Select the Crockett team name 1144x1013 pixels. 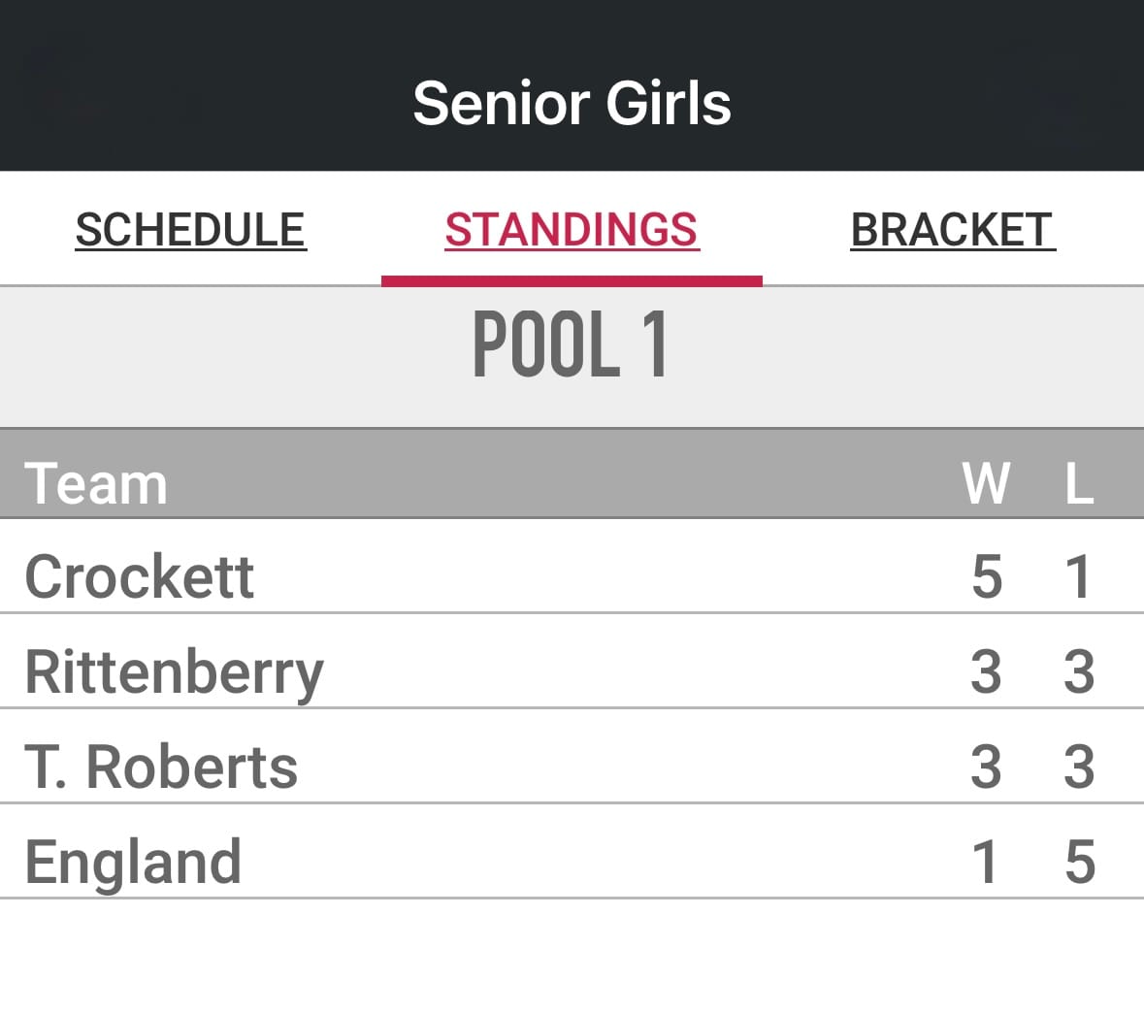pos(139,576)
